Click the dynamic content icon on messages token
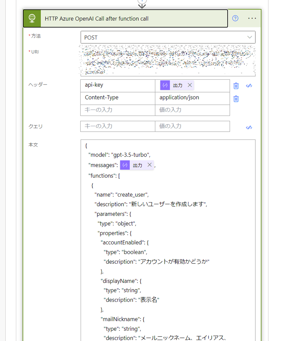 [125, 165]
